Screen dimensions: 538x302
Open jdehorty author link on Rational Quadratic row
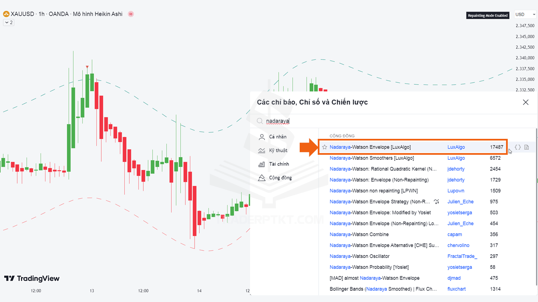pyautogui.click(x=456, y=169)
